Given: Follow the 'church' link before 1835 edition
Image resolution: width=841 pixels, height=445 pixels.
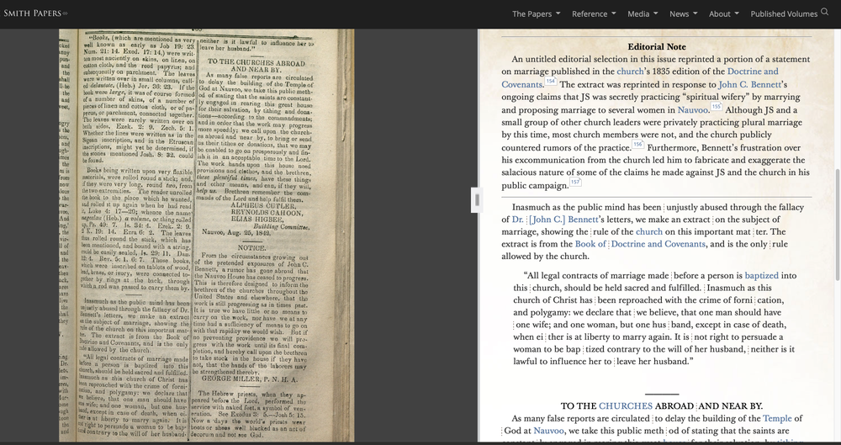Looking at the screenshot, I should 630,72.
